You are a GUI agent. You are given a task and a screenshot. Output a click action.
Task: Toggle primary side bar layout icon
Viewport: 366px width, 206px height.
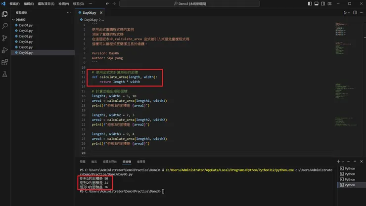coord(310,3)
